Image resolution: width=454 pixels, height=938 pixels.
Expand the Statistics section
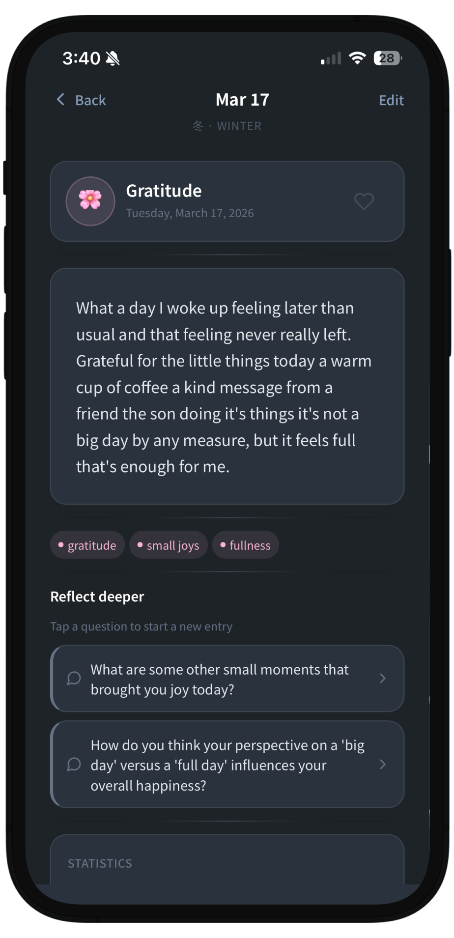tap(100, 863)
